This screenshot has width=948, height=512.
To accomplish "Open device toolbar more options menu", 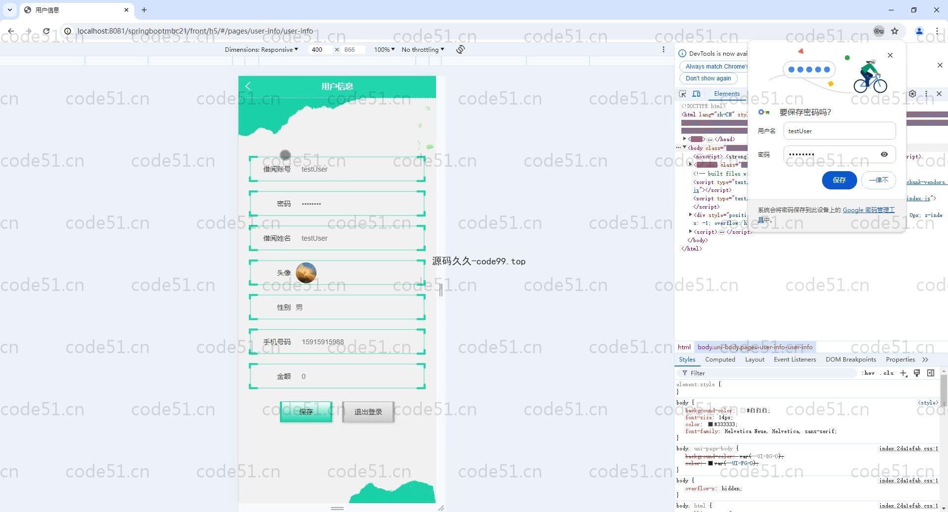I will coord(664,49).
